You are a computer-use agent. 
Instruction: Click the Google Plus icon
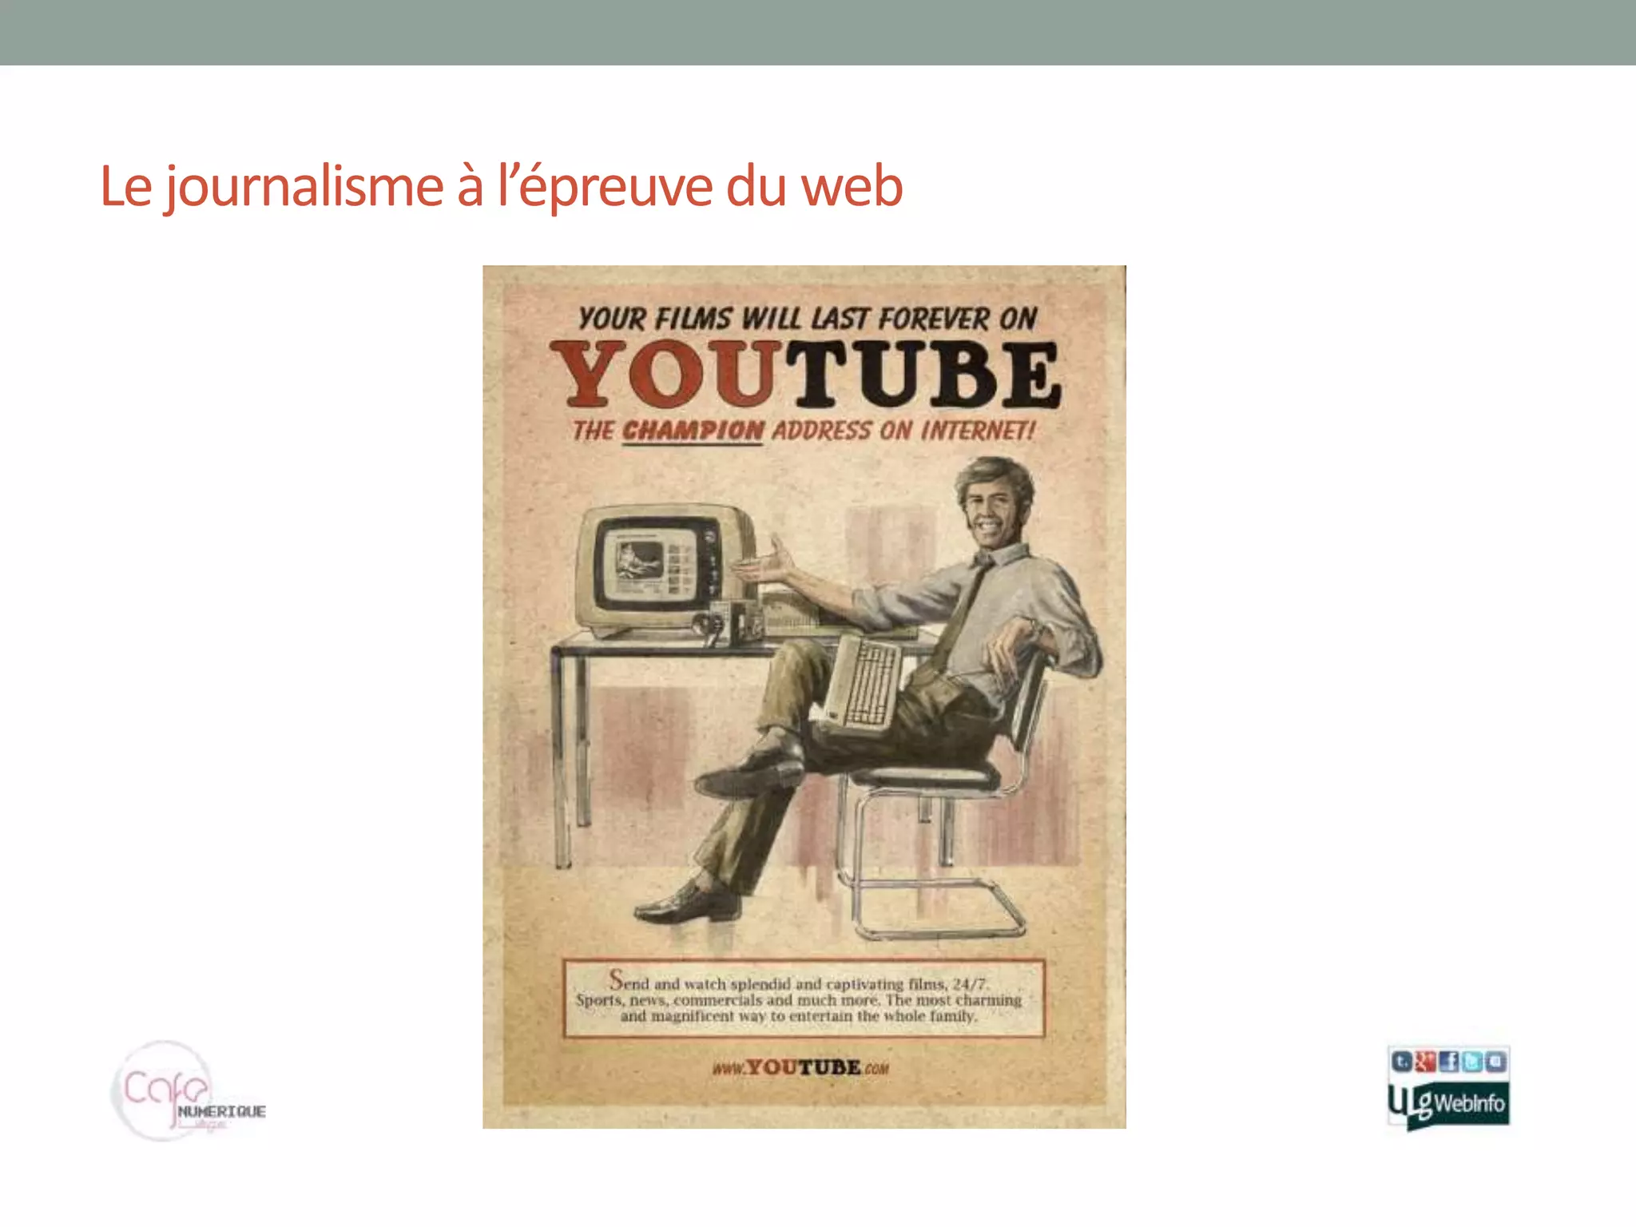[1425, 1062]
